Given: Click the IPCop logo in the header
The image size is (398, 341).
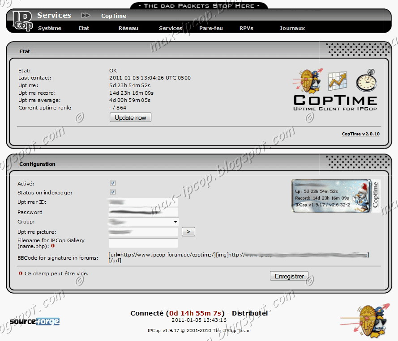Looking at the screenshot, I should pos(23,21).
